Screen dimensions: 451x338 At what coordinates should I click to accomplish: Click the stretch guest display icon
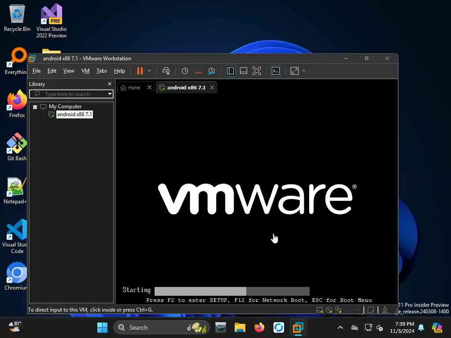295,71
